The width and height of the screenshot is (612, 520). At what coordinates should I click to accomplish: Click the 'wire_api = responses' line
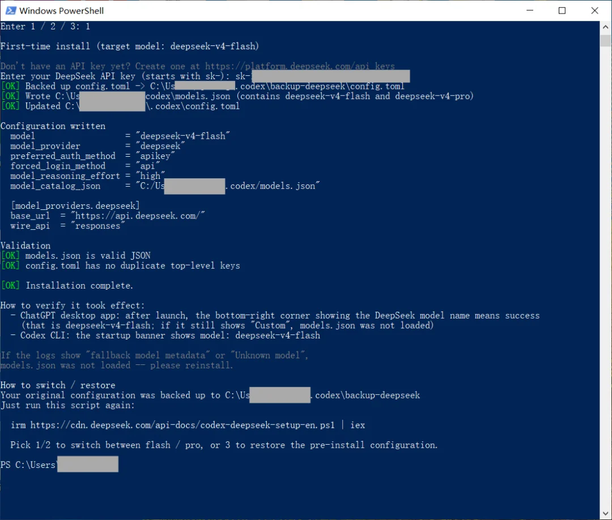67,226
